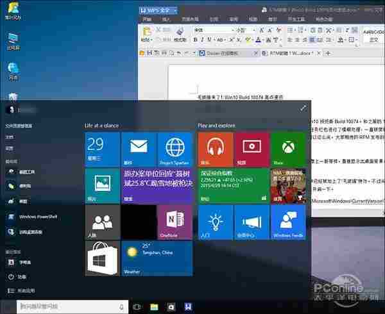This screenshot has height=314, width=385.
Task: Launch the OneNote tile
Action: [175, 223]
